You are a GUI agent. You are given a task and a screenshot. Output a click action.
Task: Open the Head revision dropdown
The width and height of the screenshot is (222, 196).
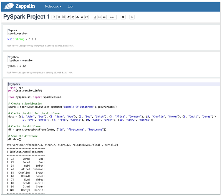pos(112,17)
